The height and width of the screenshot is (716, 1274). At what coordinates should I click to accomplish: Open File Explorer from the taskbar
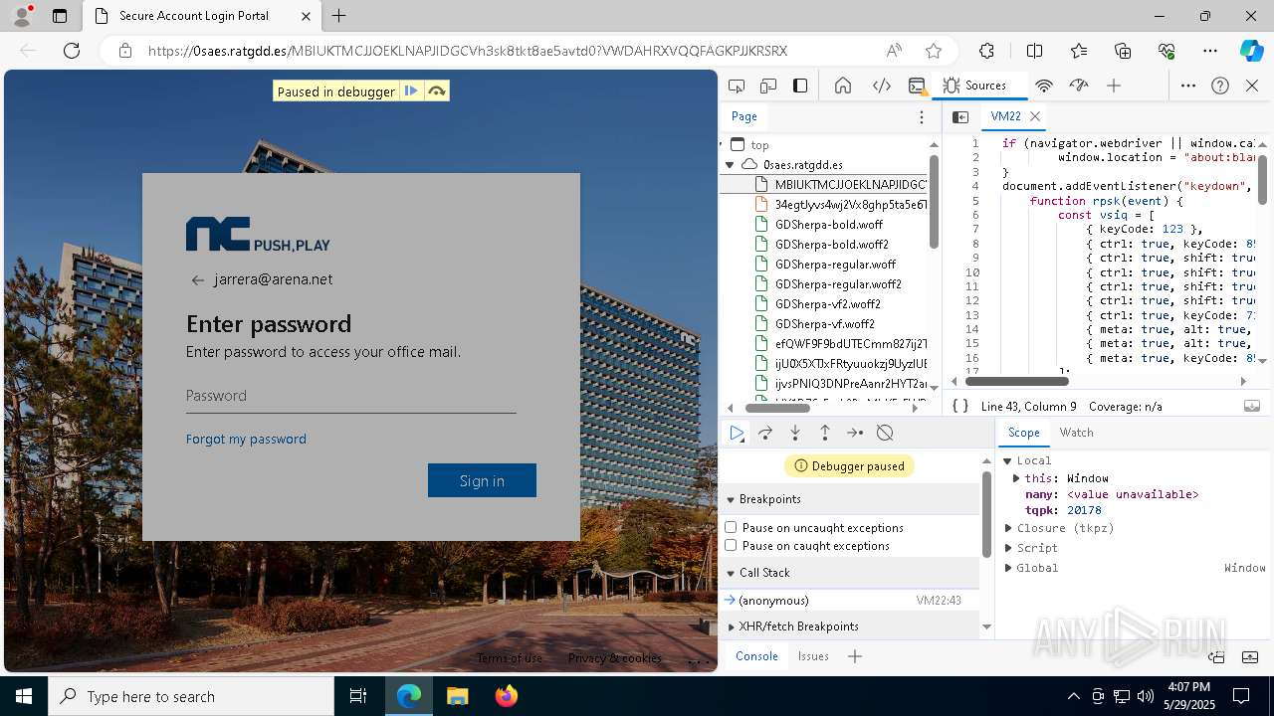coord(457,696)
